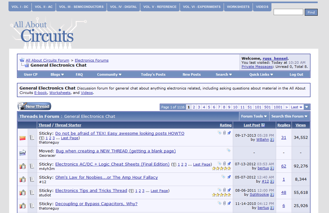Open the moved Bug when creating NEW THREAD link
329x213 pixels.
click(x=116, y=151)
